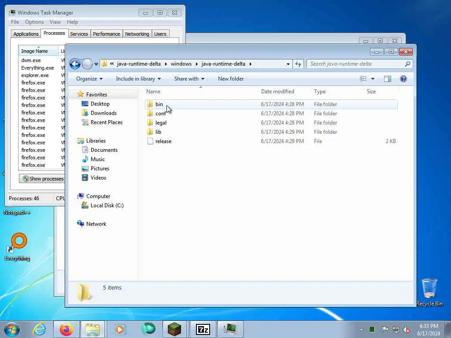451x338 pixels.
Task: Open Recent Places in navigation pane
Action: point(107,122)
